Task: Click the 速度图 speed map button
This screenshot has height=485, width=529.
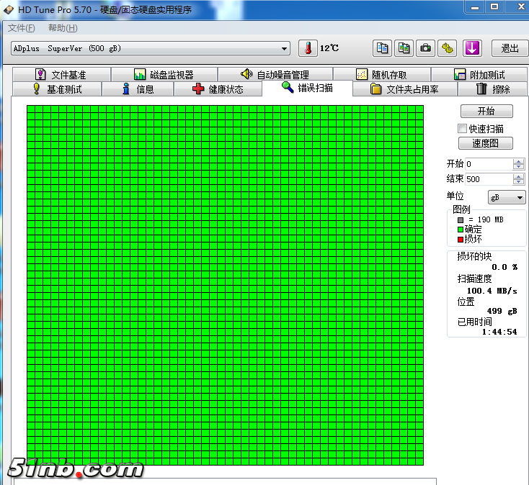Action: (x=486, y=143)
